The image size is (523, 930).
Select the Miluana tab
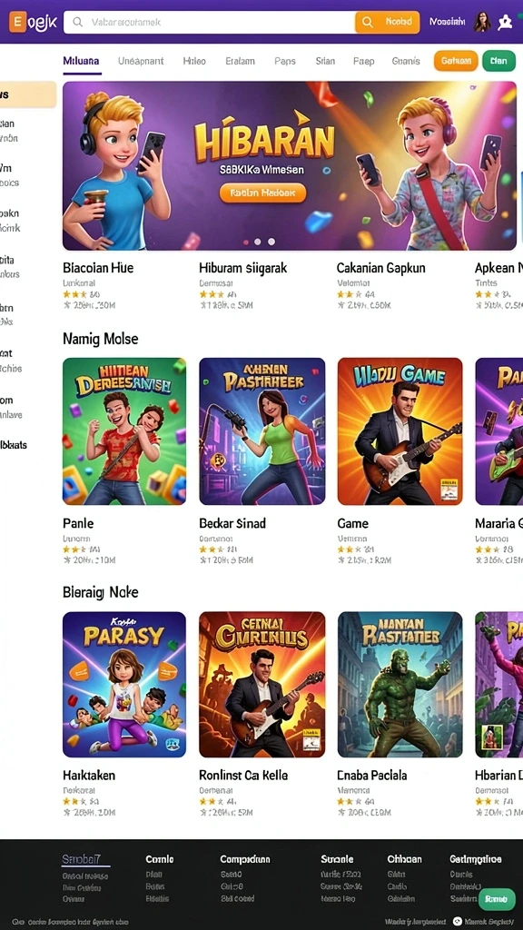point(81,61)
